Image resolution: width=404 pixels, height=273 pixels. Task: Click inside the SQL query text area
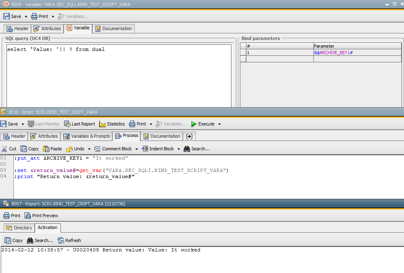(x=119, y=76)
